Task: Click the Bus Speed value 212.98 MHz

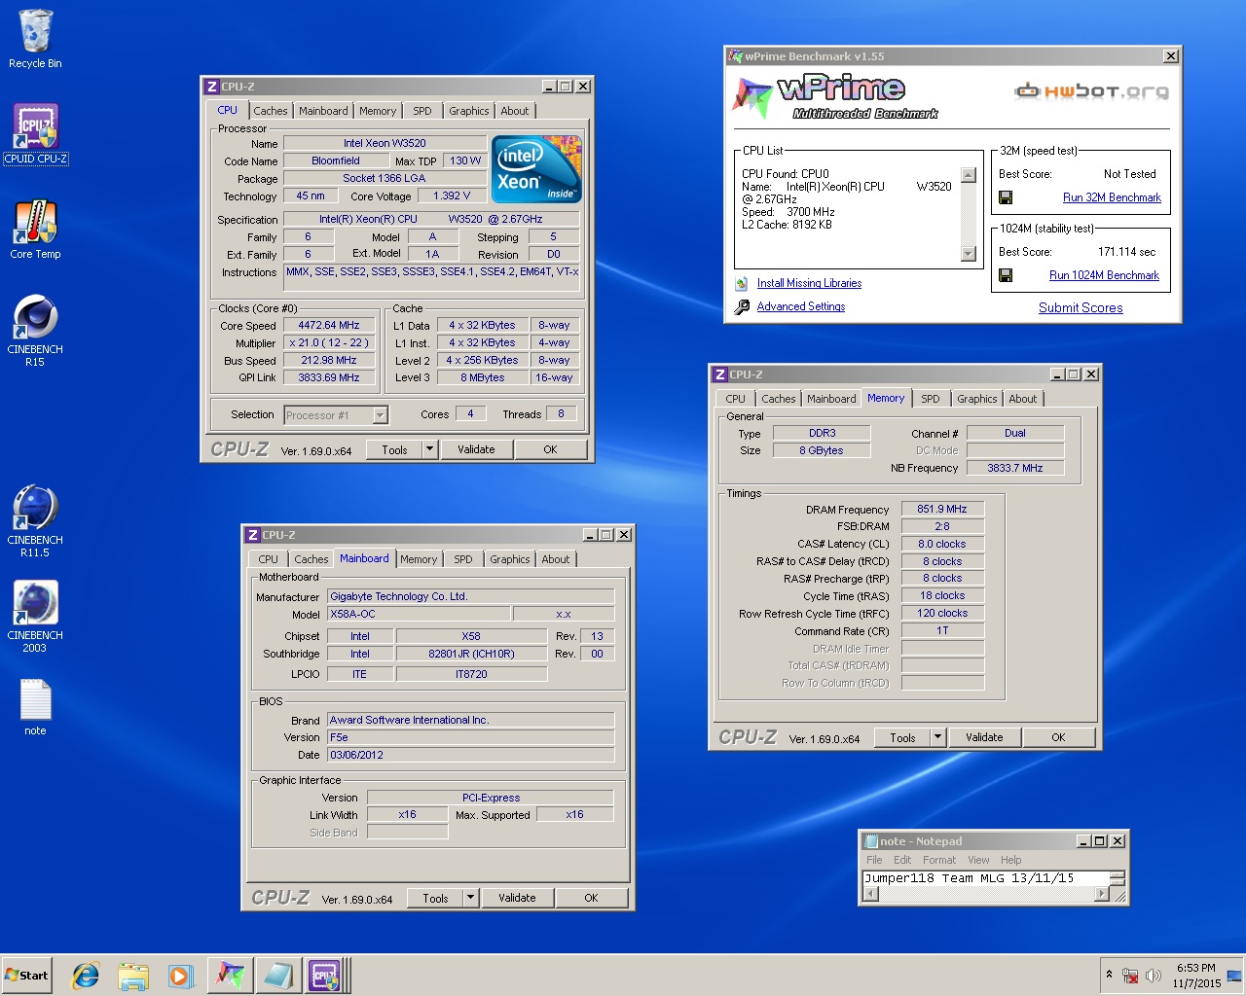Action: tap(329, 361)
